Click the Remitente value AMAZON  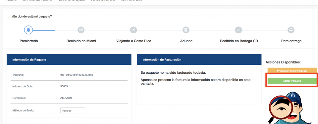(66, 98)
